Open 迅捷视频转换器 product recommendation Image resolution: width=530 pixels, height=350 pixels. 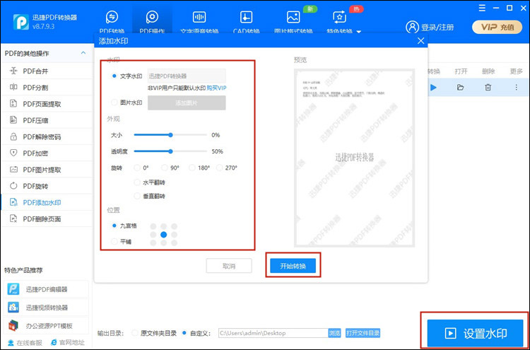coord(47,308)
